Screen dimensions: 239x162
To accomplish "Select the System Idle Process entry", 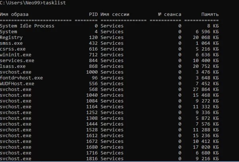I will (x=27, y=26).
